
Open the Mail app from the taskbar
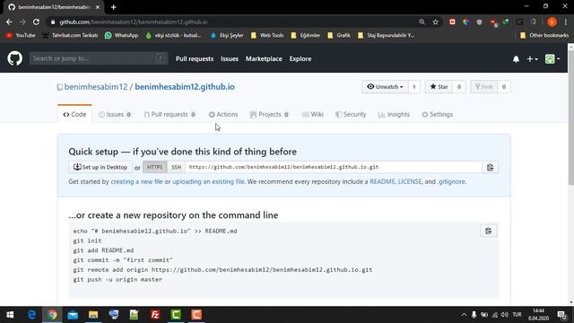tap(73, 315)
